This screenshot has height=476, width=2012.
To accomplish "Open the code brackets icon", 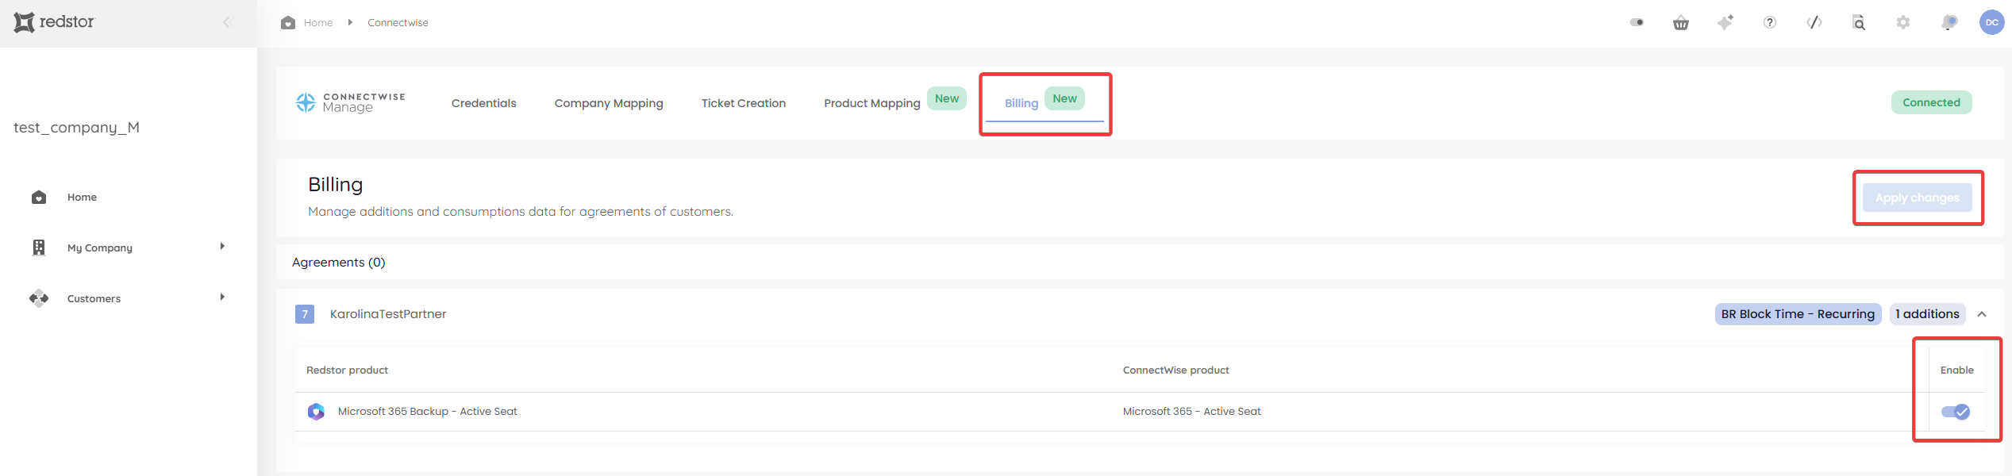I will 1814,22.
